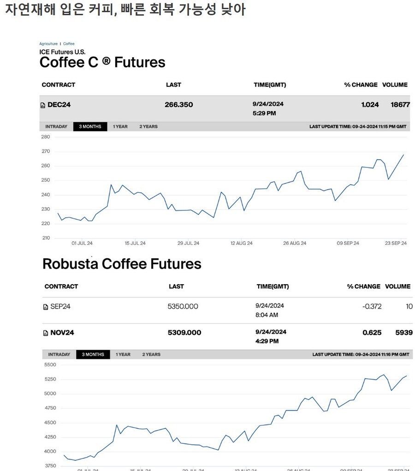Open the Coffee breadcrumb link
Viewport: 415px width, 471px height.
coord(69,44)
